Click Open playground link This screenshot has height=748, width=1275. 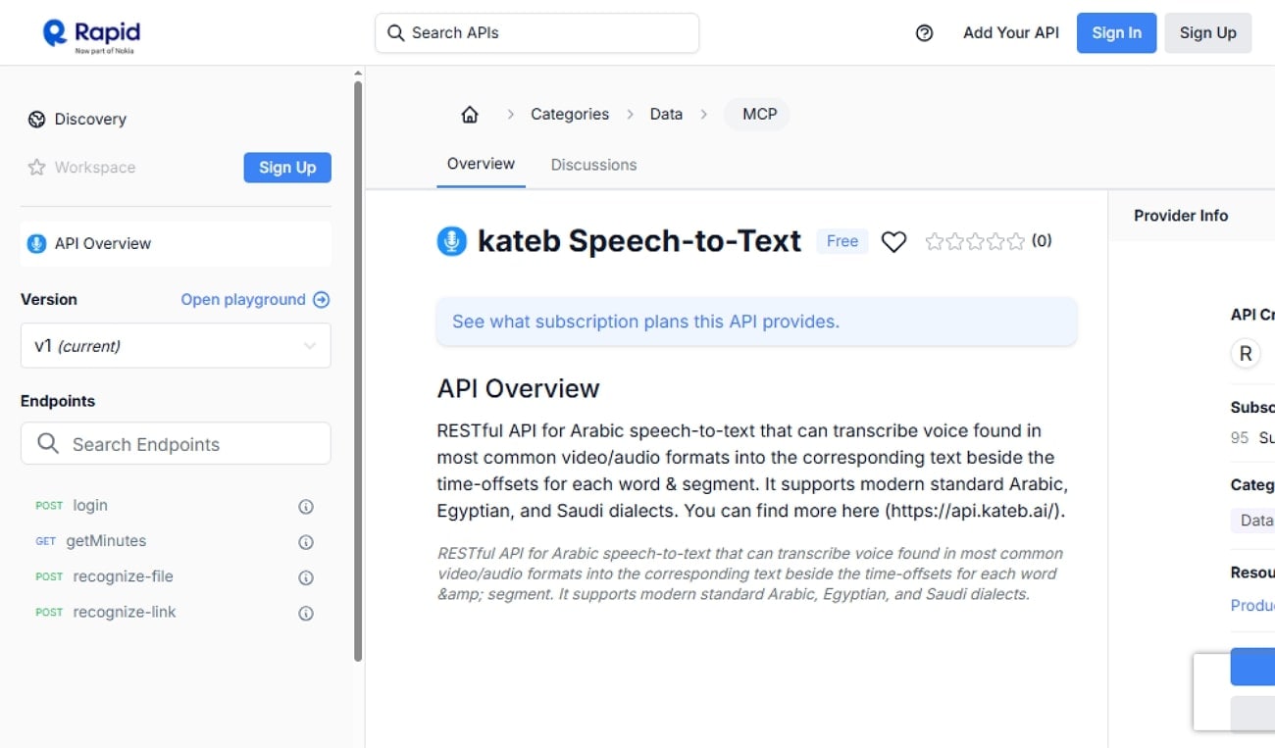coord(244,299)
